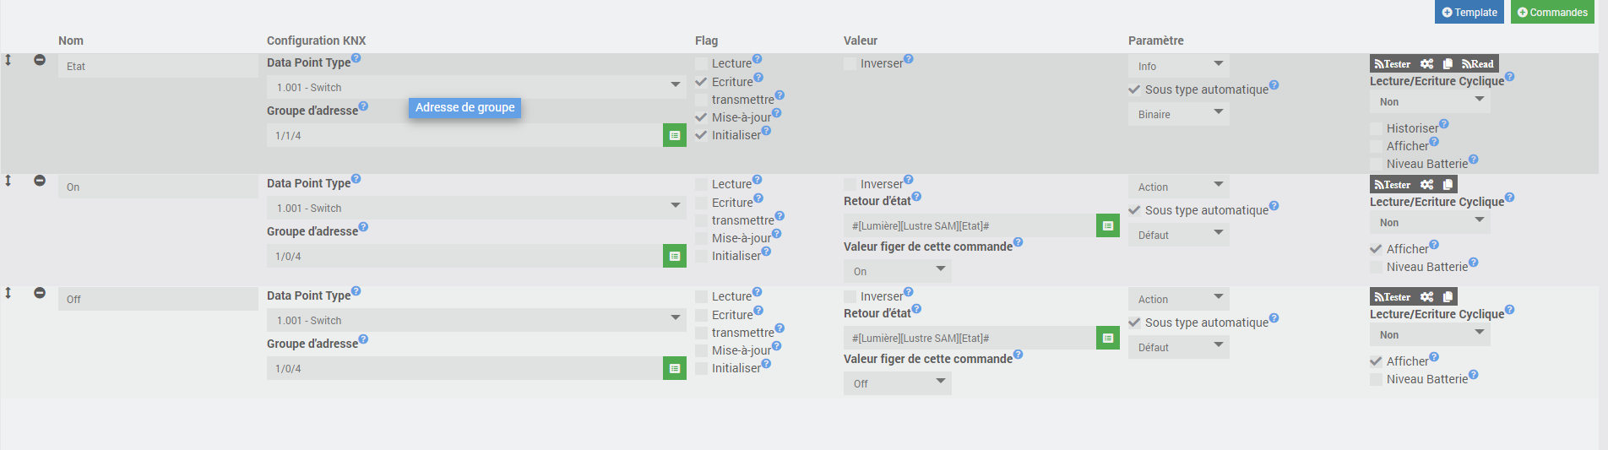Open the Binaire subtype dropdown
This screenshot has width=1608, height=450.
(x=1178, y=114)
